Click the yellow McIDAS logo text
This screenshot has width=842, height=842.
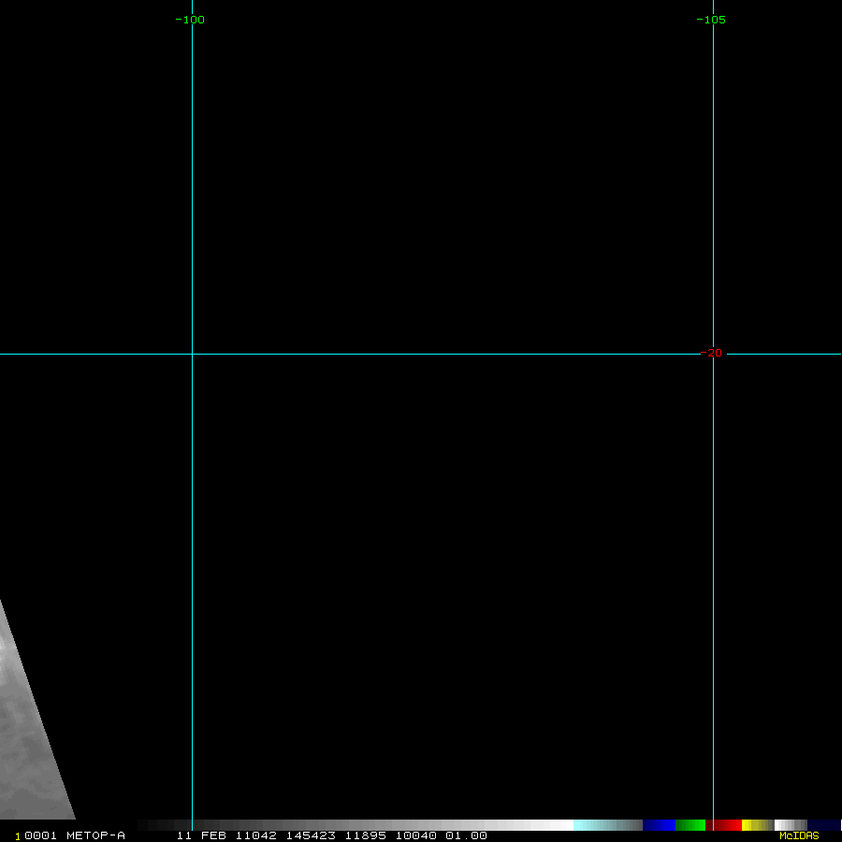pos(799,835)
